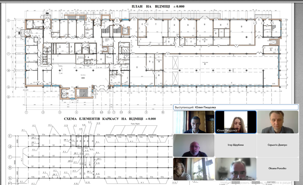Image resolution: width=303 pixels, height=185 pixels.
Task: Click axis letter 'В' of the frame scheme
Action: point(10,168)
